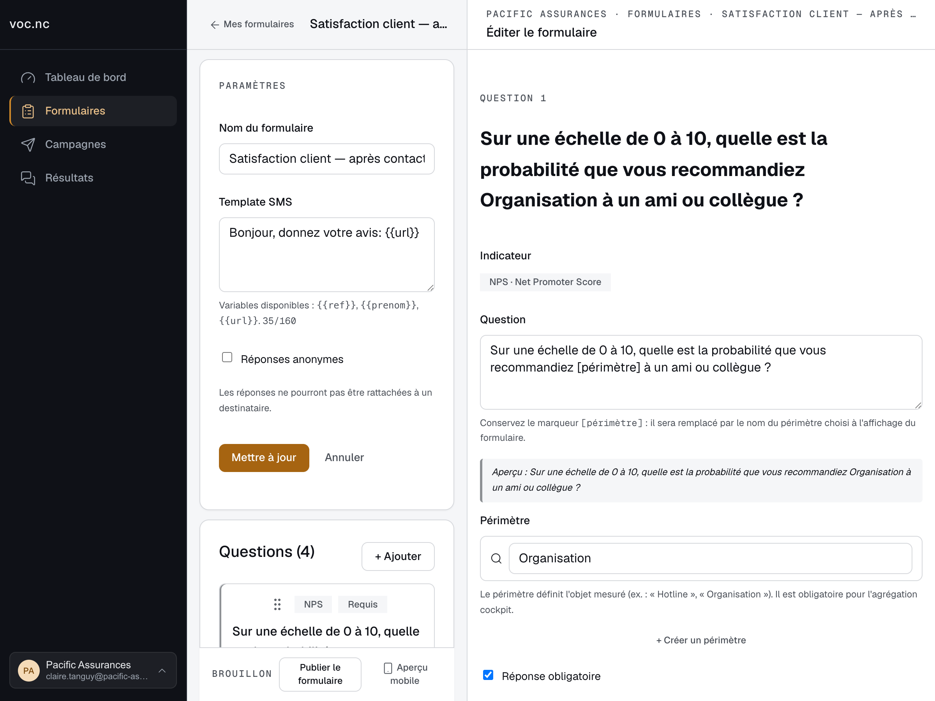Focus the Nom du formulaire field
The height and width of the screenshot is (701, 935).
click(x=326, y=159)
